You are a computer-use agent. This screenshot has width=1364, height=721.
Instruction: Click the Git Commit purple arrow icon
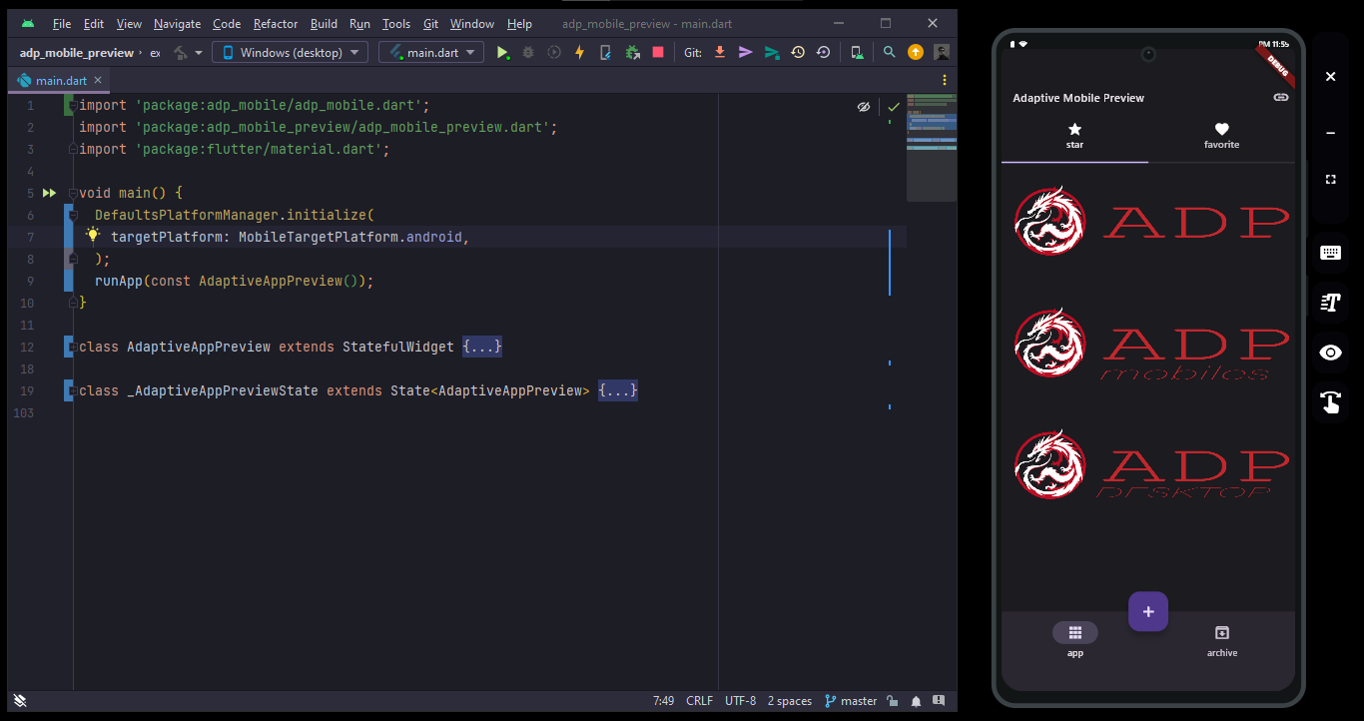[745, 52]
